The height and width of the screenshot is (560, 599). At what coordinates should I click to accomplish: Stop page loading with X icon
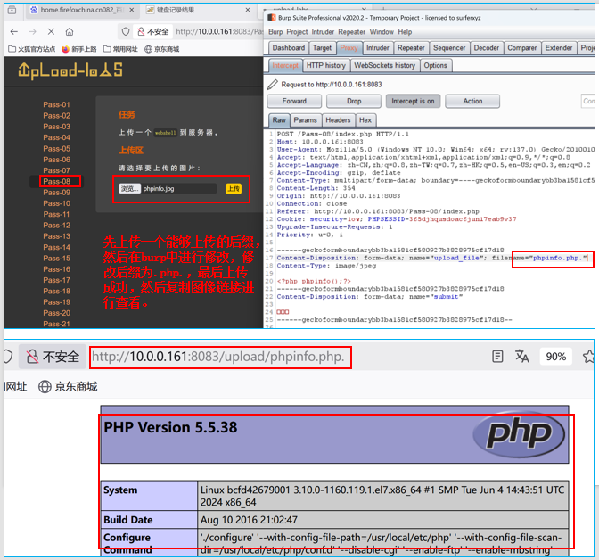(51, 32)
